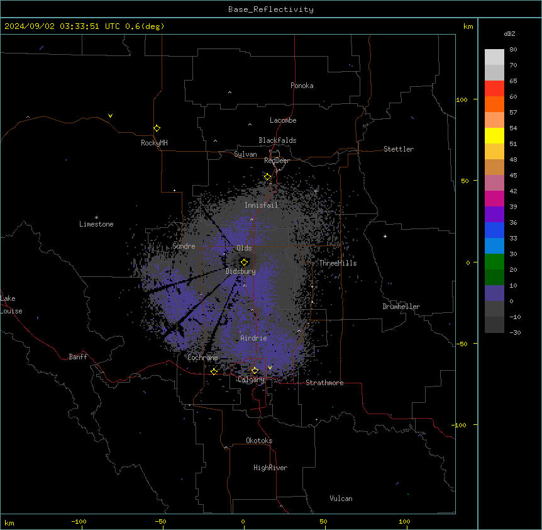Click the Sundre town label
Image resolution: width=542 pixels, height=530 pixels.
tap(184, 246)
